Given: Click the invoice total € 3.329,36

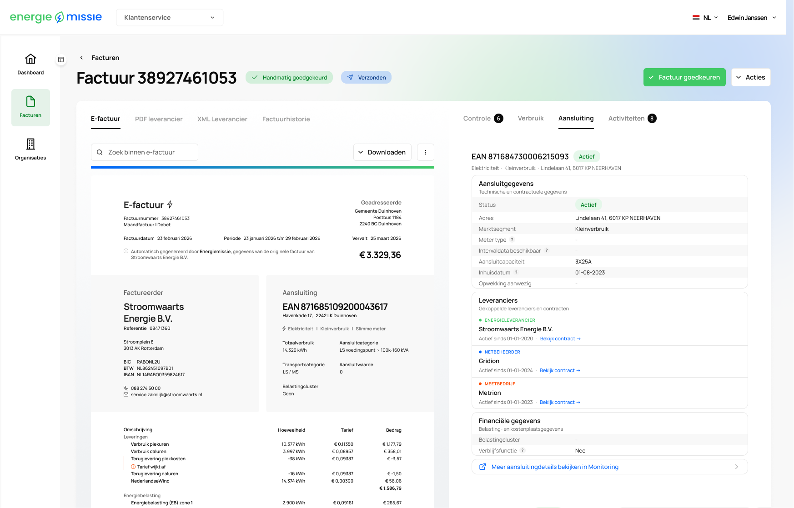Looking at the screenshot, I should pos(380,255).
